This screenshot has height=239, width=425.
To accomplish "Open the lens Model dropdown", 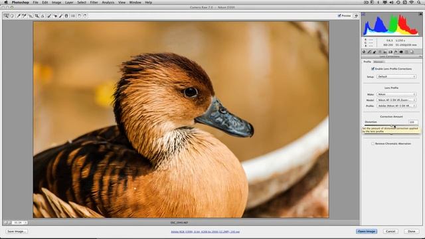I will click(396, 100).
